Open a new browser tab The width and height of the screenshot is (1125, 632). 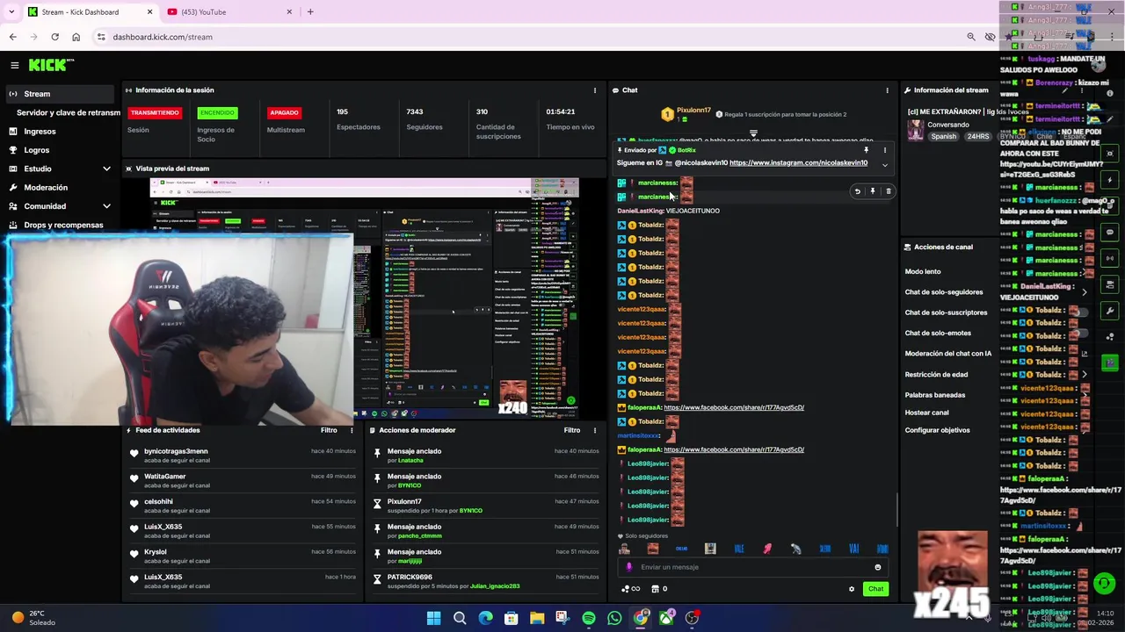[310, 11]
